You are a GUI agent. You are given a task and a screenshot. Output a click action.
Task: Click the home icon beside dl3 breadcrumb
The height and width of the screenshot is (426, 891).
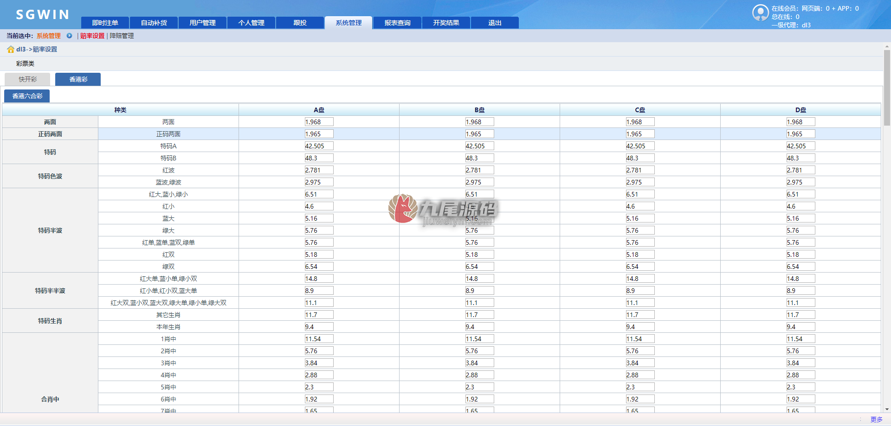(x=11, y=49)
